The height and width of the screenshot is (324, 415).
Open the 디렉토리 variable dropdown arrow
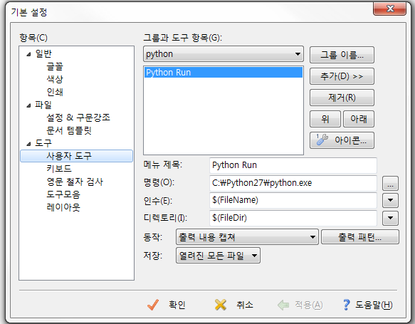coord(390,218)
